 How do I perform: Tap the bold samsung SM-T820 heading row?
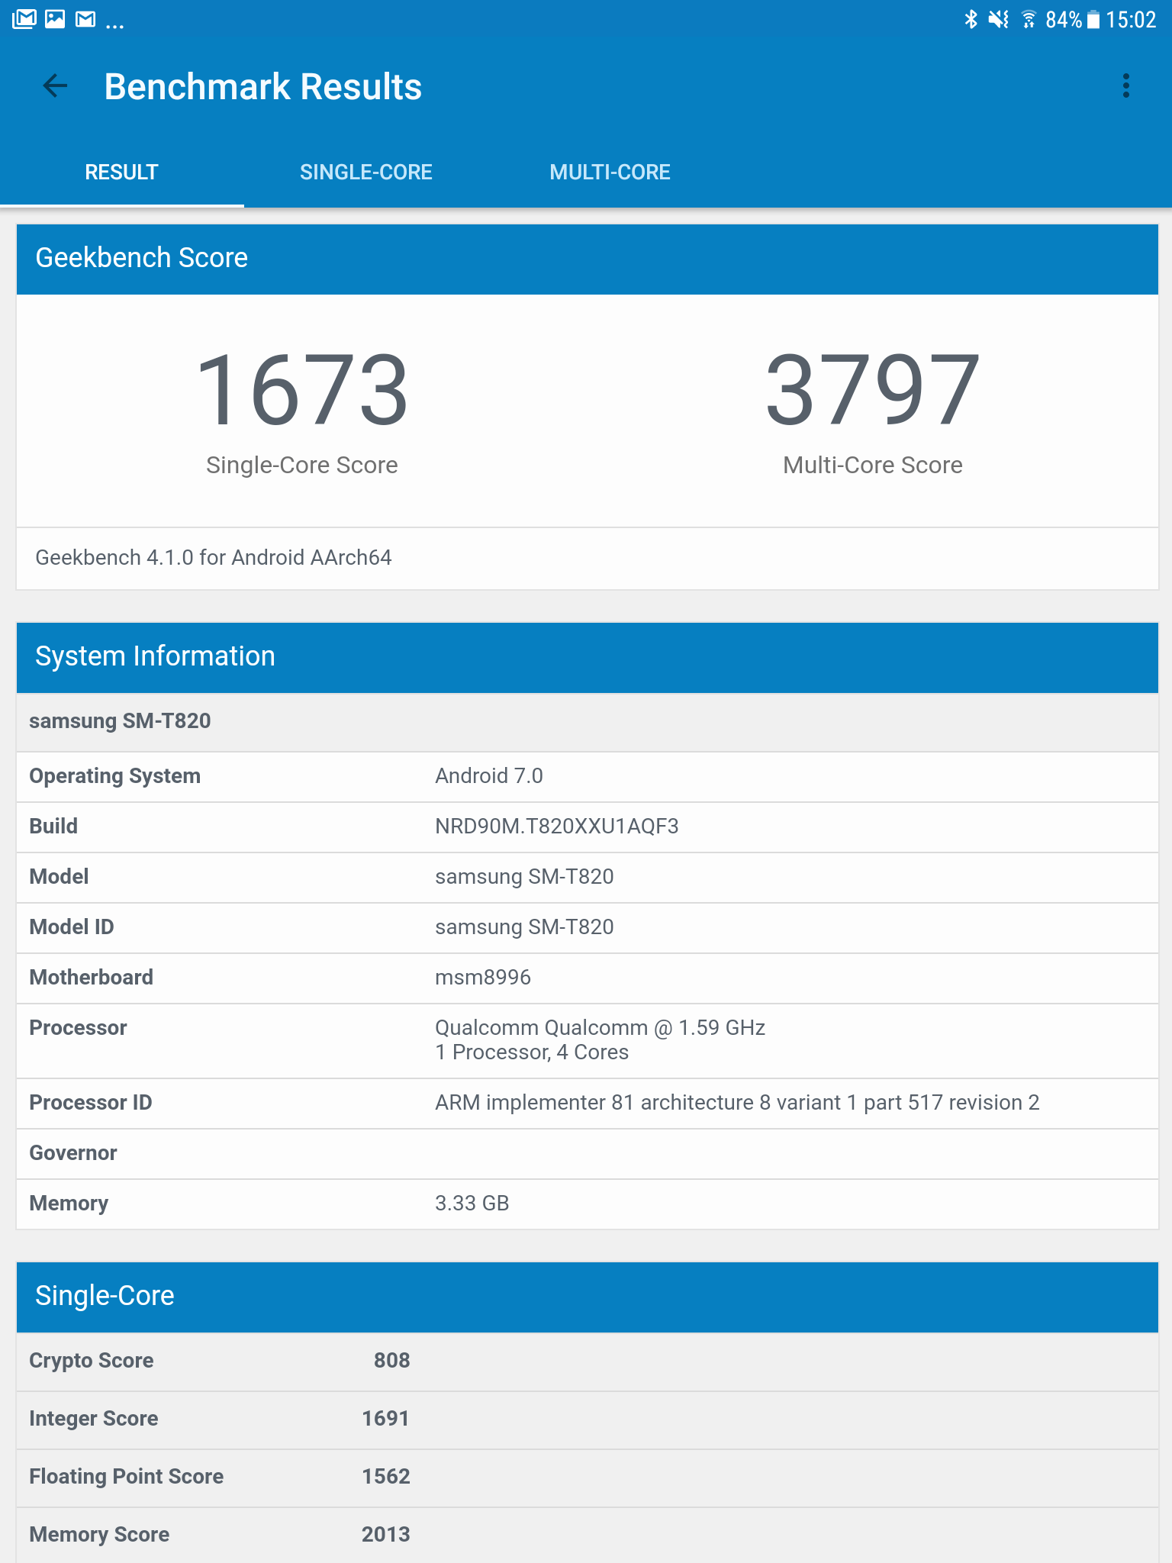(588, 721)
